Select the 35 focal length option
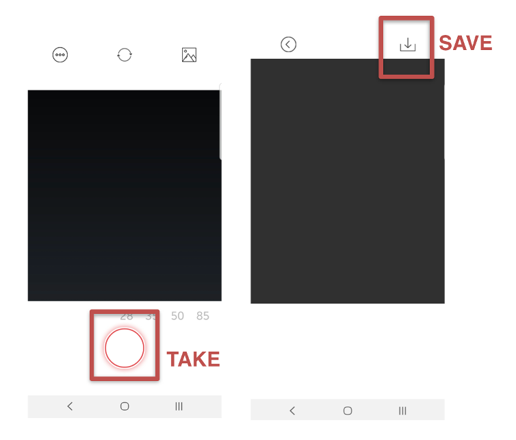Viewport: 516px width, 440px height. pos(151,317)
